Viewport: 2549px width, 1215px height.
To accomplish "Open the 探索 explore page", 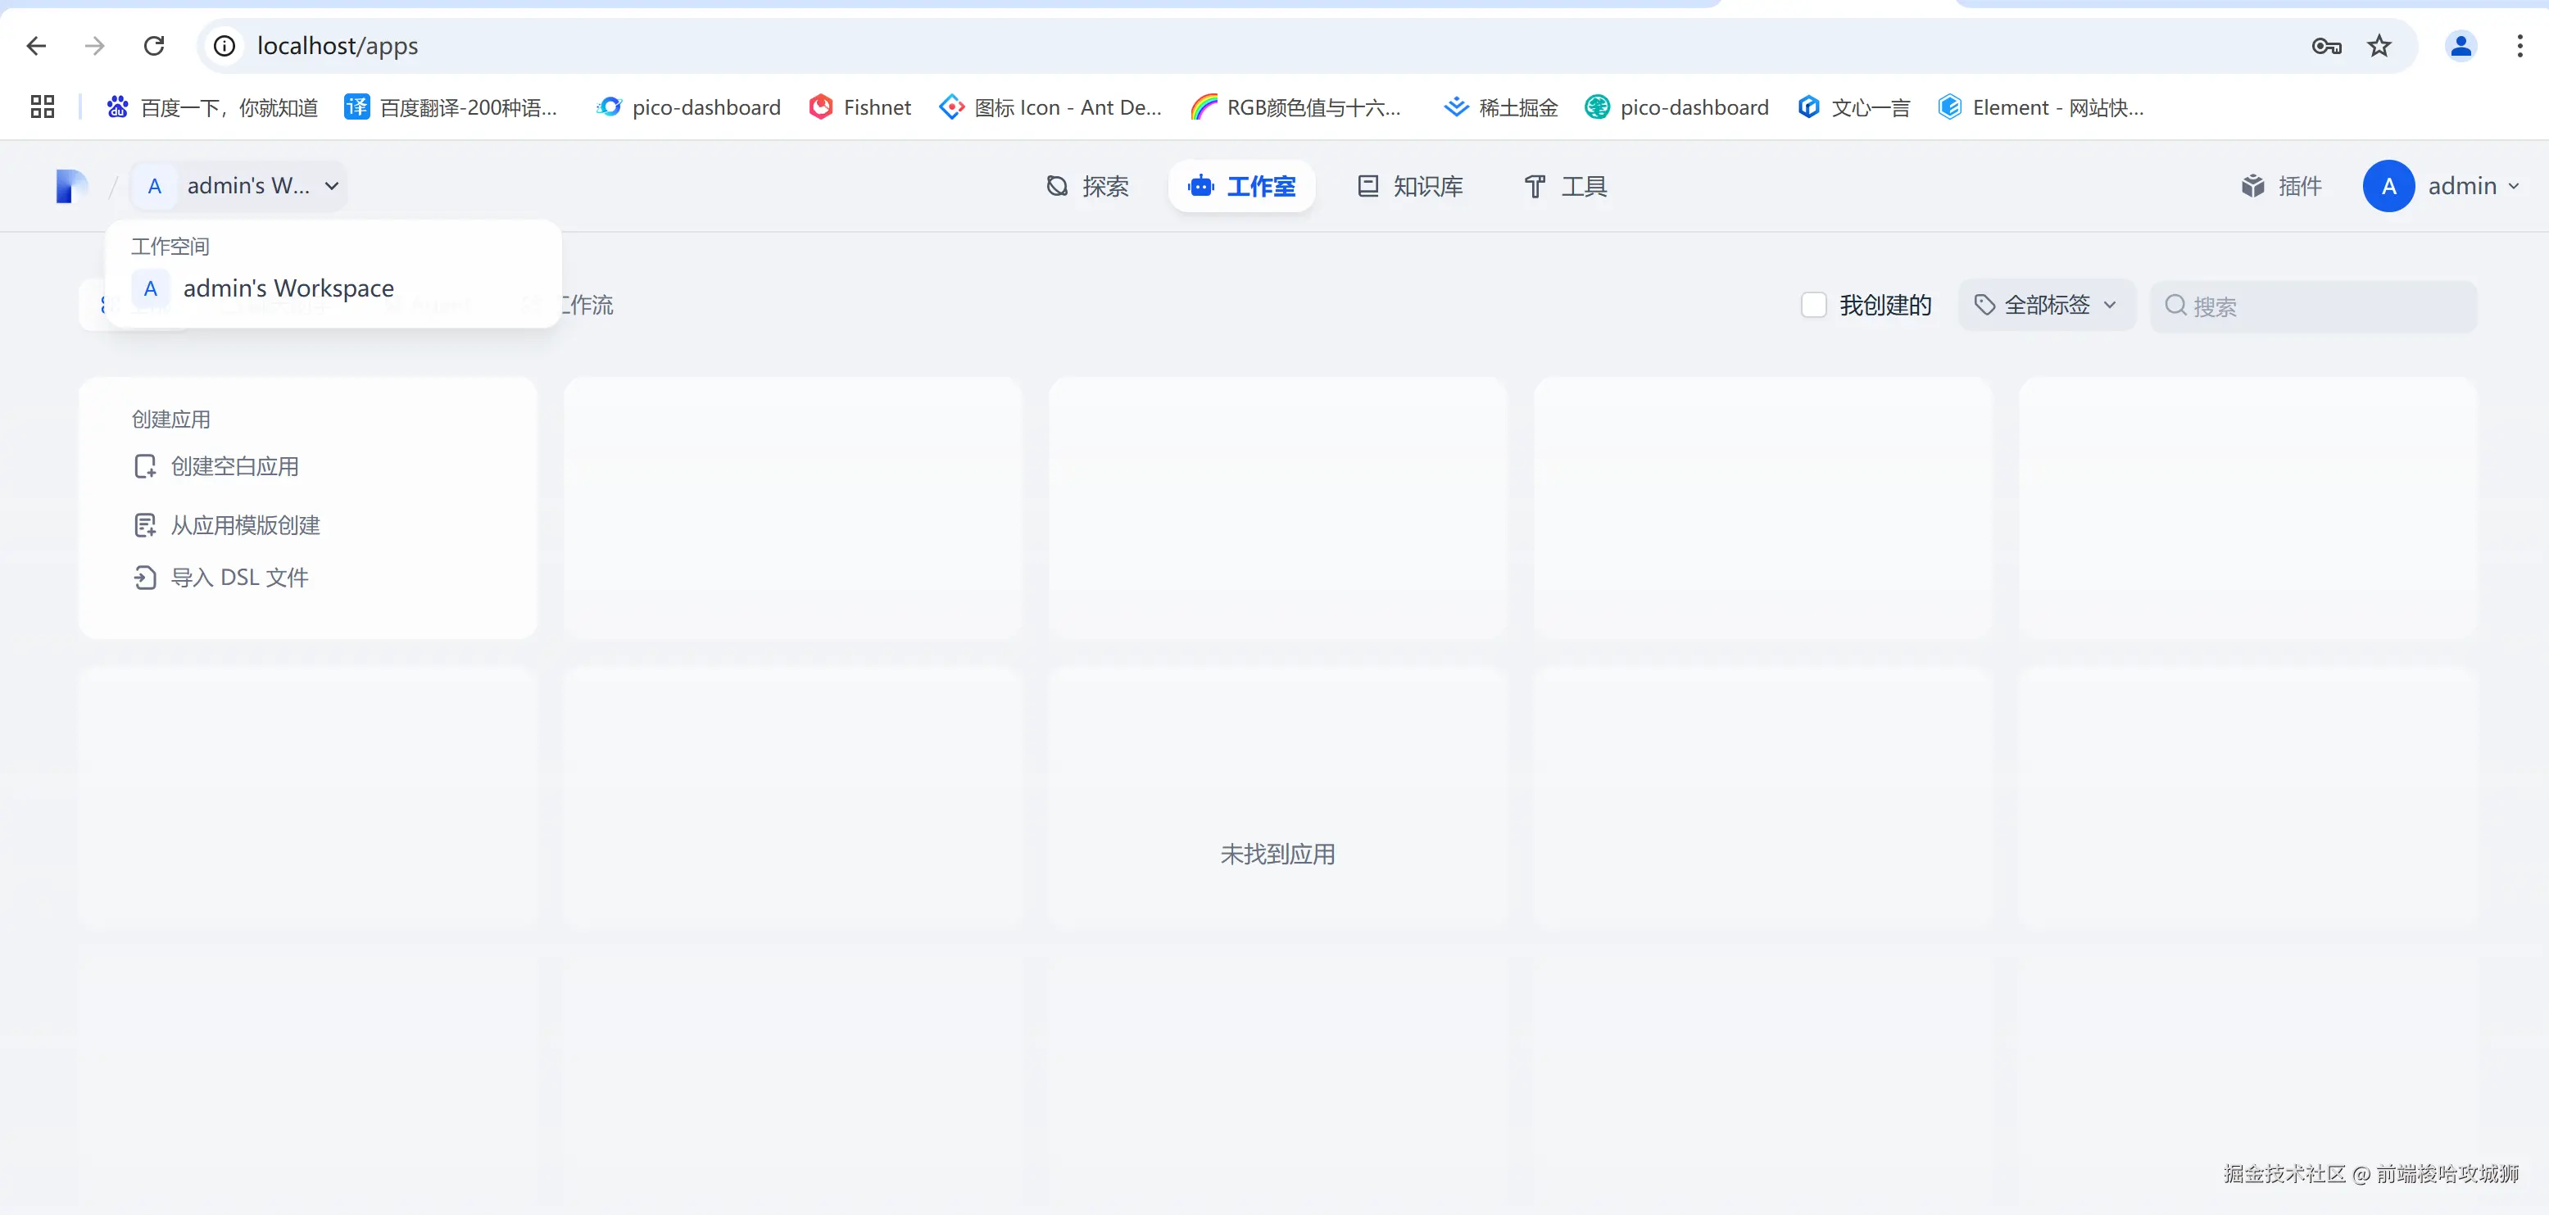I will [1087, 186].
